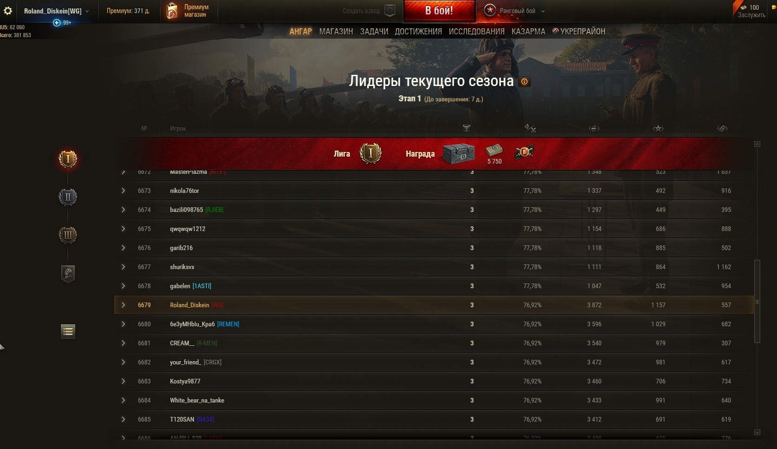Image resolution: width=777 pixels, height=449 pixels.
Task: Select League II badge in sidebar
Action: [68, 197]
